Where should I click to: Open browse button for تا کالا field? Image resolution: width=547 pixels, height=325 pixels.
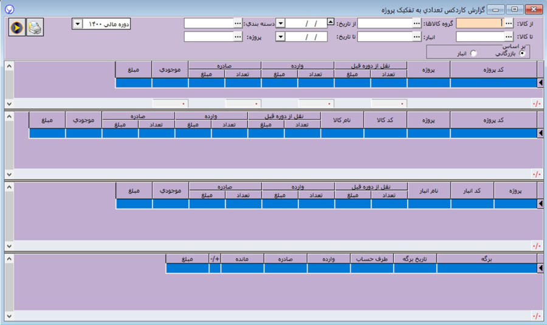[509, 36]
